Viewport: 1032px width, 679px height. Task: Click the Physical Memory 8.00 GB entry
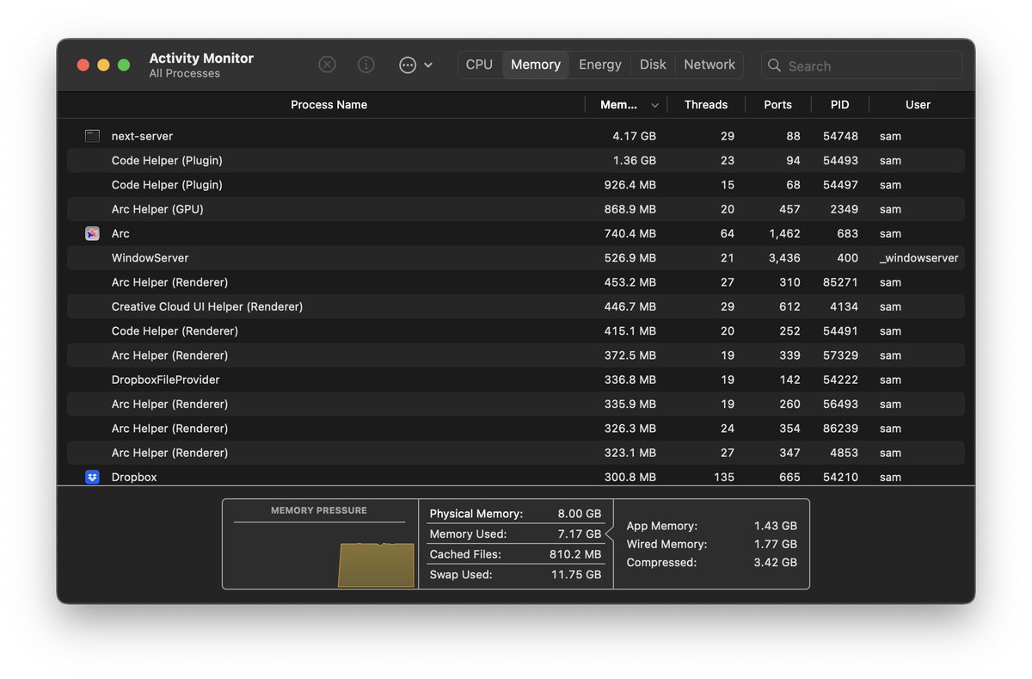coord(515,514)
